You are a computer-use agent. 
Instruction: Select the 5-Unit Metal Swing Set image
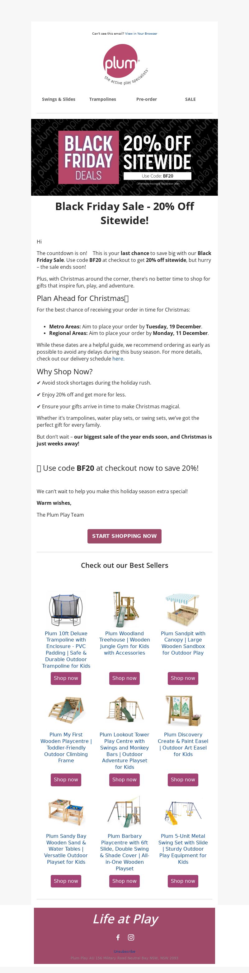(183, 813)
